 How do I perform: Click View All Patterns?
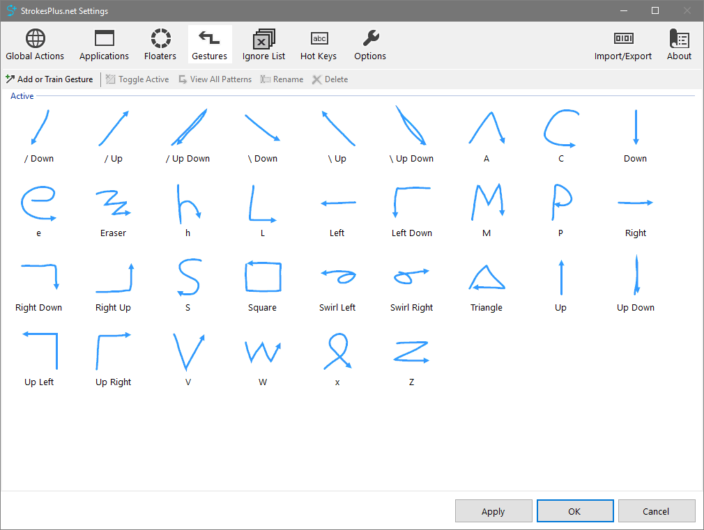pyautogui.click(x=215, y=79)
